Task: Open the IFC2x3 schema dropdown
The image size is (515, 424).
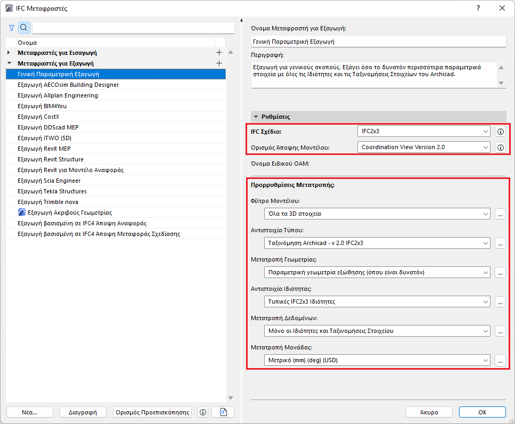Action: click(423, 132)
